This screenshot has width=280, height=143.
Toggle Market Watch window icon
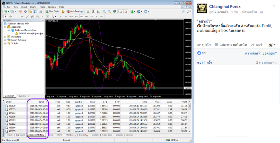point(20,11)
